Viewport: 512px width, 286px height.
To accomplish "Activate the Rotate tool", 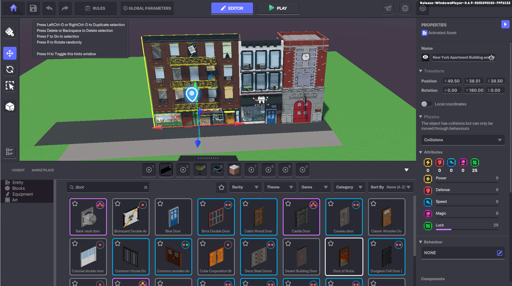I will [x=10, y=70].
